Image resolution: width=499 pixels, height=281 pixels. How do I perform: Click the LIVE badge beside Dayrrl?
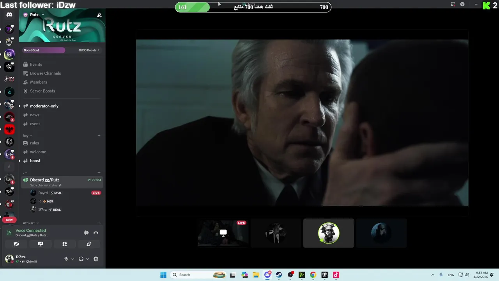tap(96, 193)
